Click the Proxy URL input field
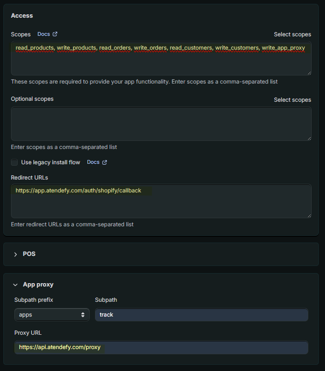This screenshot has height=371, width=325. click(161, 347)
